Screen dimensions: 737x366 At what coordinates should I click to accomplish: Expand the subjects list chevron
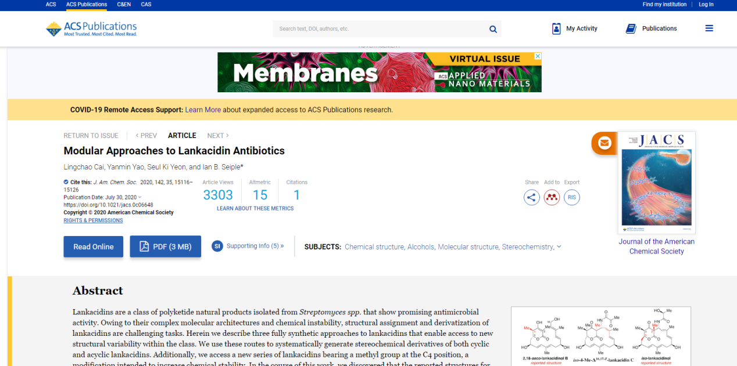[559, 247]
